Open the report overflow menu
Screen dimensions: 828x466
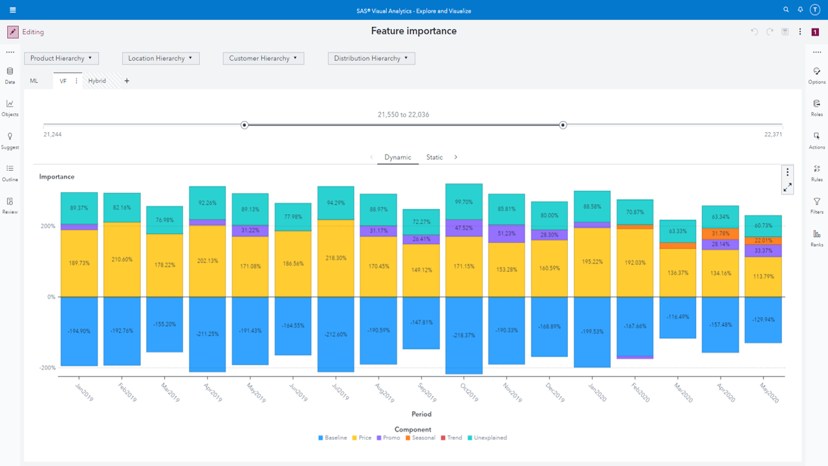(x=800, y=32)
